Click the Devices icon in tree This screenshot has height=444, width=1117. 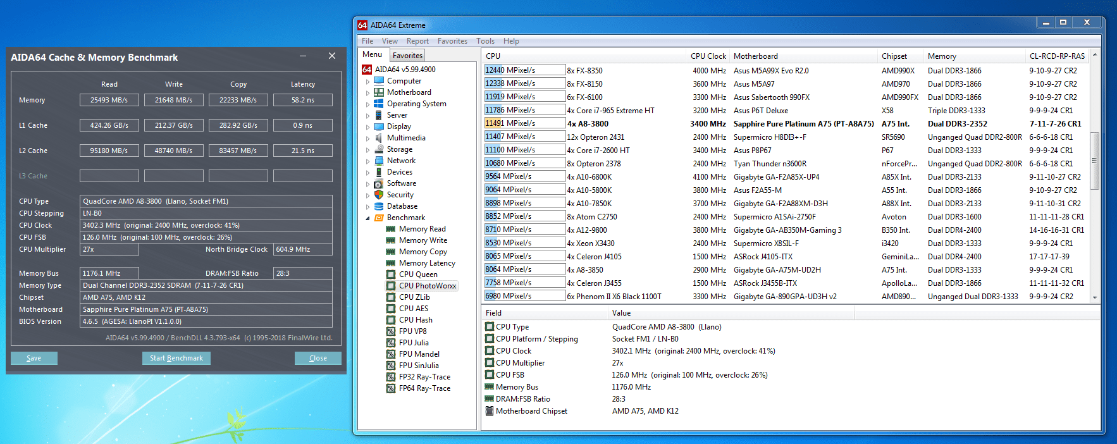point(379,172)
